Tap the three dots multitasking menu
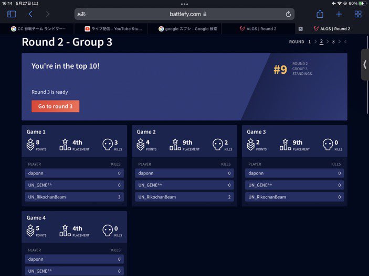Viewport: 369px width, 276px height. pyautogui.click(x=185, y=4)
